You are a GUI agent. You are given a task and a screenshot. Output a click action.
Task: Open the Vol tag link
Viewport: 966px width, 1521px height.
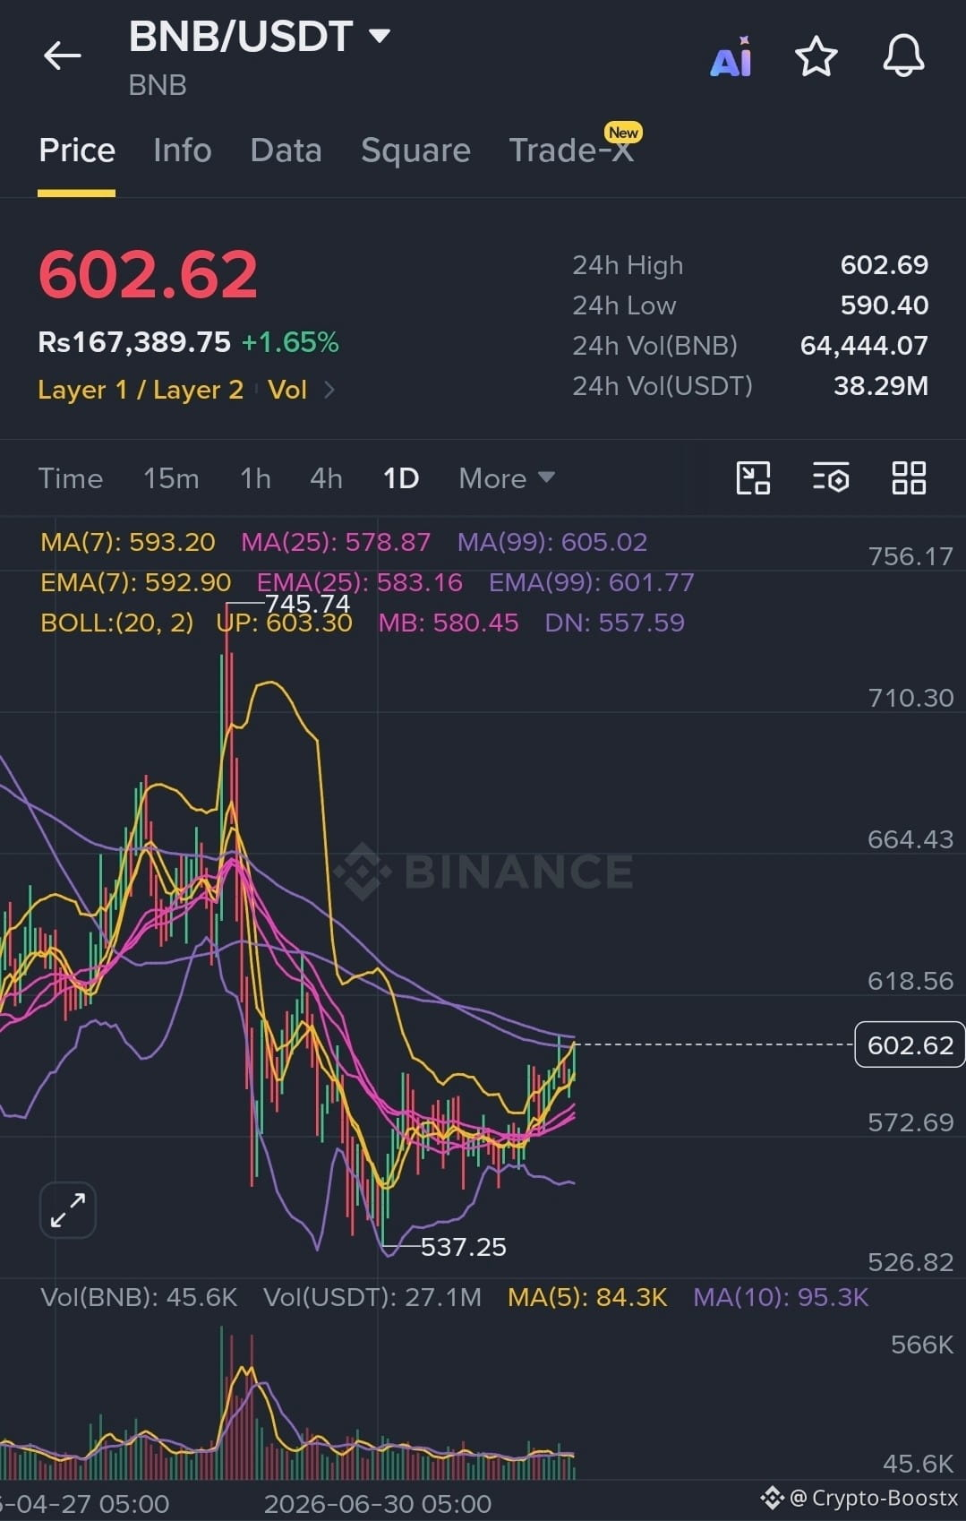pos(287,390)
